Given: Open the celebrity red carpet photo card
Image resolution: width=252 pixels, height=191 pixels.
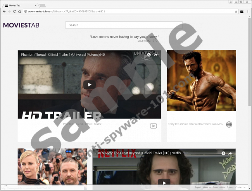Looking at the screenshot, I should (x=52, y=167).
